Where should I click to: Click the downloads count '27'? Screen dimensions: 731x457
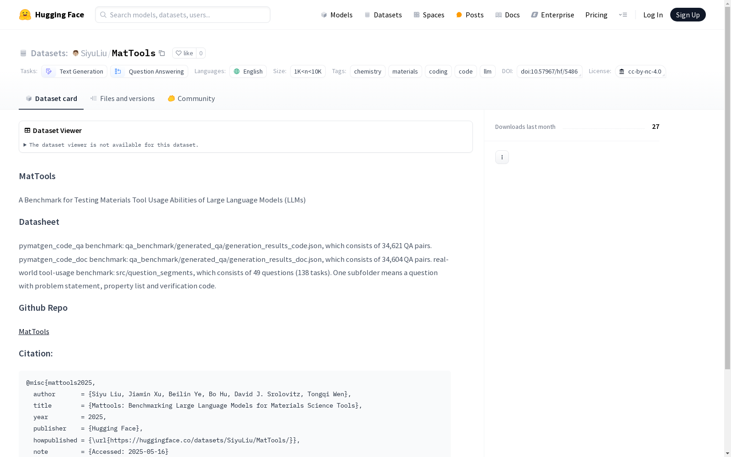[x=656, y=127]
